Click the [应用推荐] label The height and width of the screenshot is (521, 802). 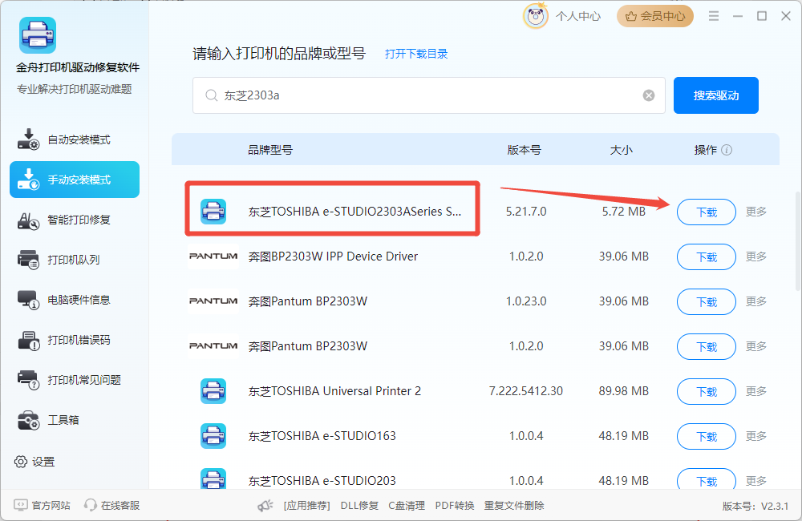point(306,506)
